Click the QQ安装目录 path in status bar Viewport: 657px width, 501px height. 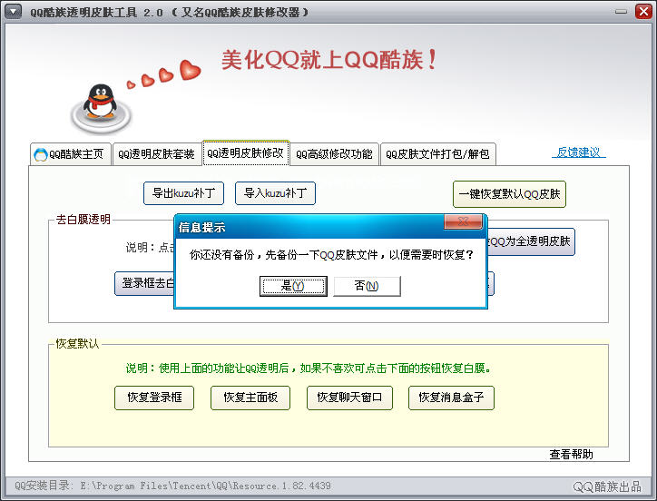click(172, 486)
